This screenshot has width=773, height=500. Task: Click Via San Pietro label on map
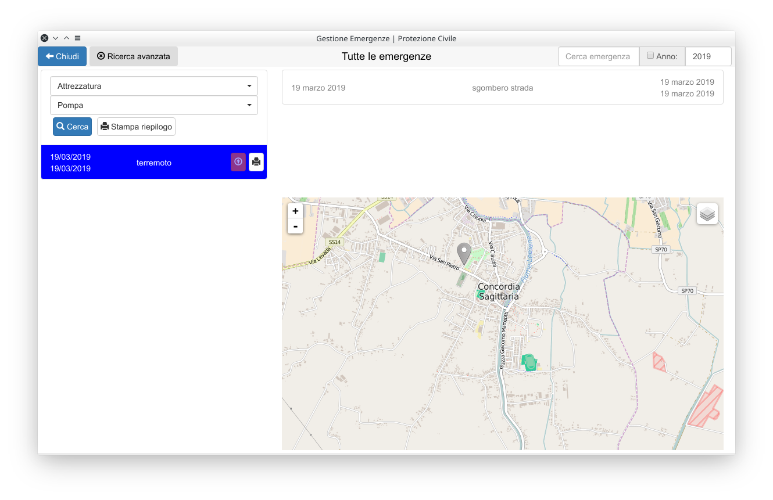tap(445, 263)
